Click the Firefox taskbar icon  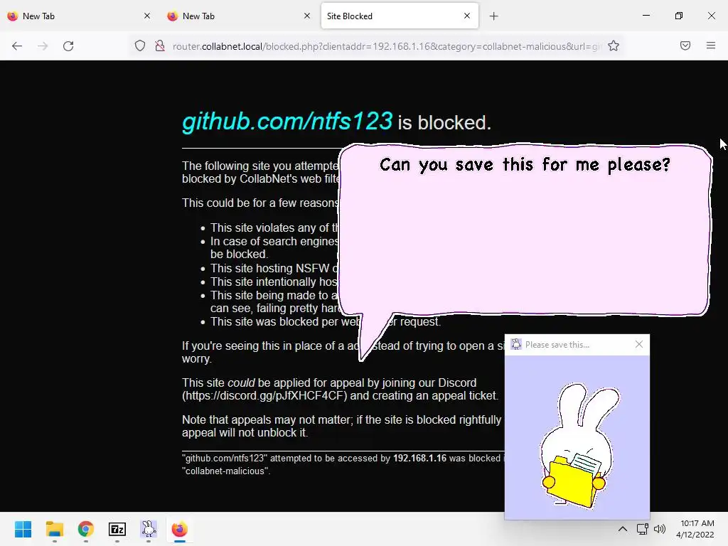coord(180,529)
